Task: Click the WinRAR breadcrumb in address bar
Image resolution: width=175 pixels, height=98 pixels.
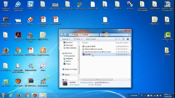Action: click(85, 35)
